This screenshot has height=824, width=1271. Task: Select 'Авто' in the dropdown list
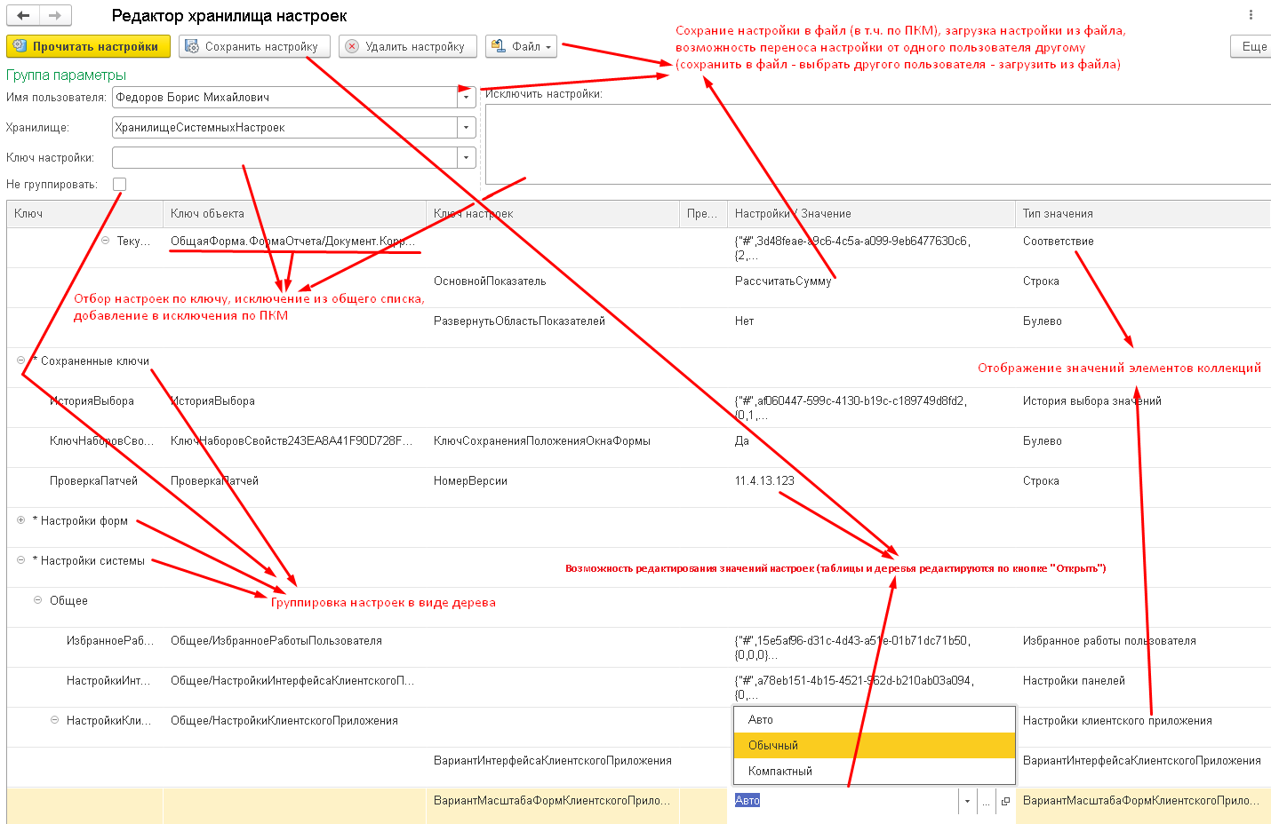875,719
